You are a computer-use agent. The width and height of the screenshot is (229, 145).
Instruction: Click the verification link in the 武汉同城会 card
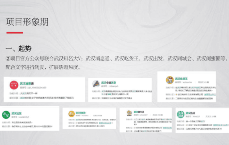coord(105,123)
